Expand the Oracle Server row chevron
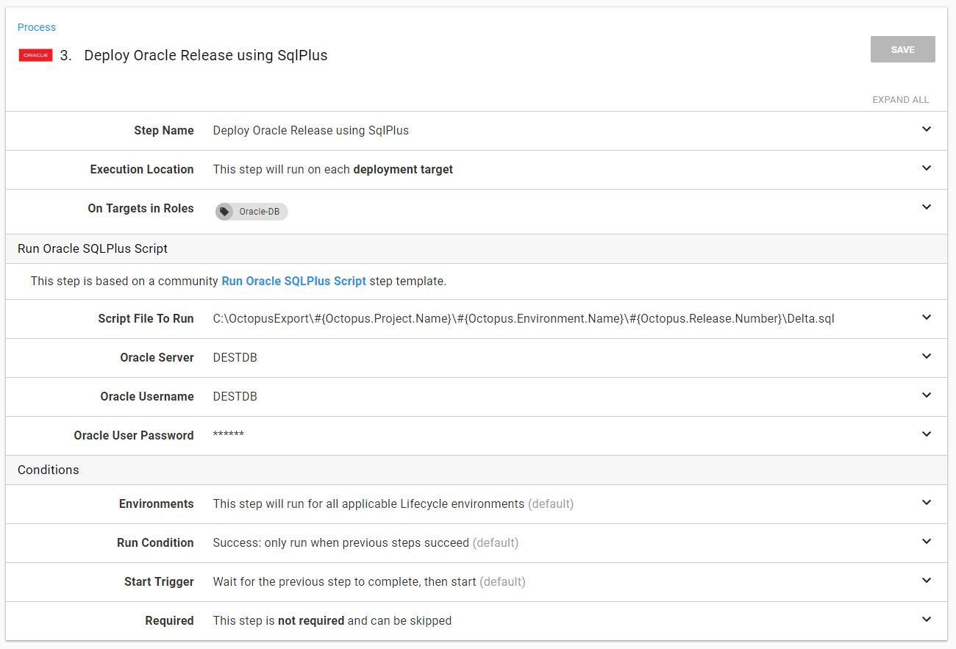Screen dimensions: 956x649 click(926, 356)
